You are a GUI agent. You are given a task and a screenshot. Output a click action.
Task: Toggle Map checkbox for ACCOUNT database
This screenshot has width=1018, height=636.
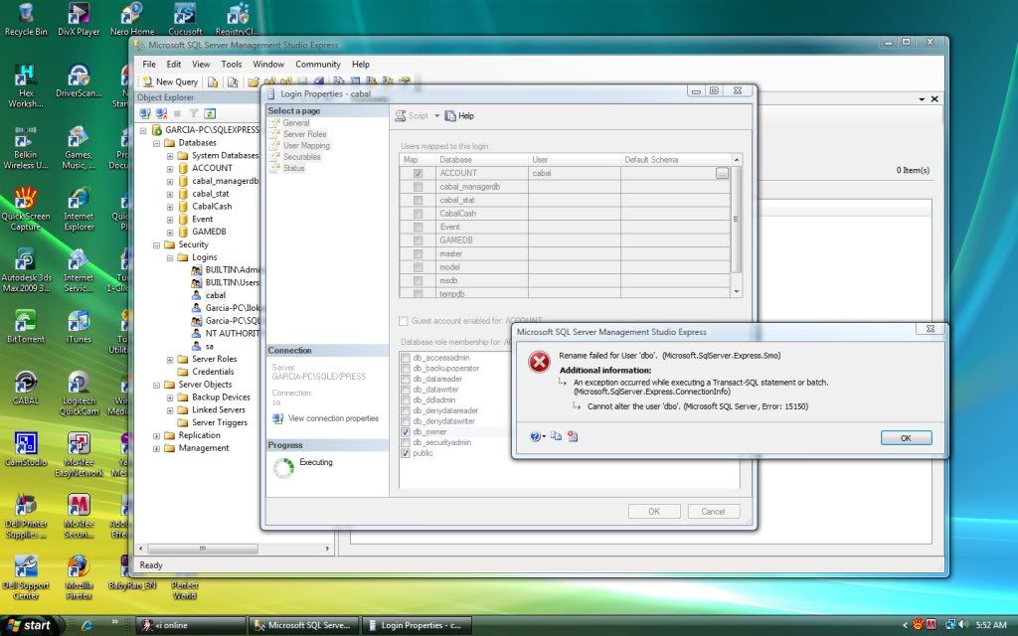point(419,173)
